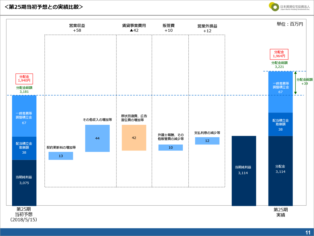Click the standalone 当期純利益 3,114 bar
Screen dimensions: 314x236
tap(244, 170)
